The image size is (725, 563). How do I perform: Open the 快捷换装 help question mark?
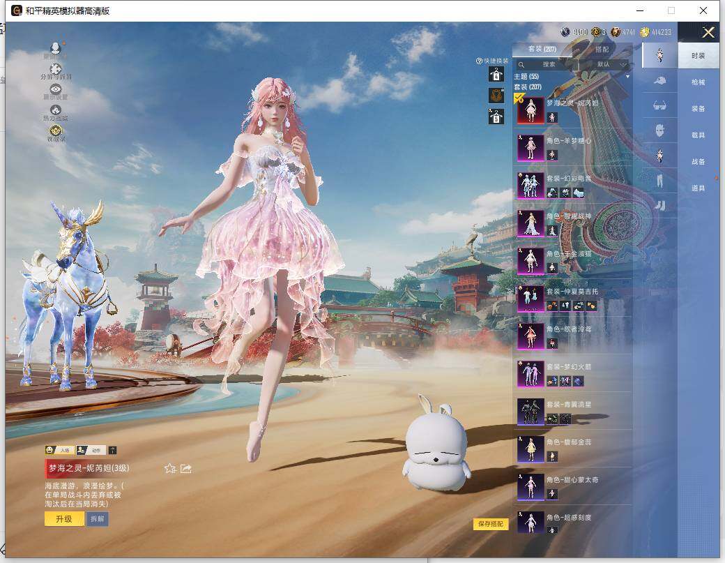479,61
